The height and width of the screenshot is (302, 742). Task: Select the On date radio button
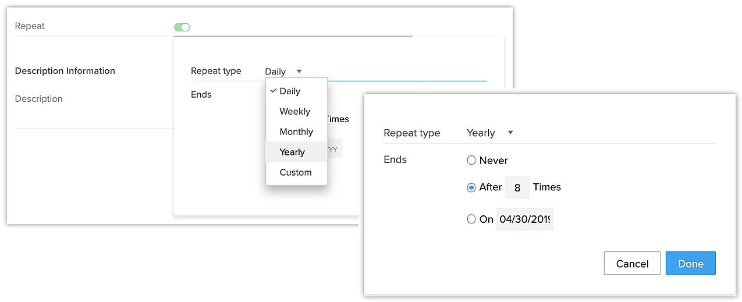(471, 219)
